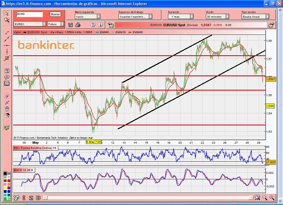Pick the horizontal line drawing tool
Screen dimensions: 283x205
[x=7, y=45]
